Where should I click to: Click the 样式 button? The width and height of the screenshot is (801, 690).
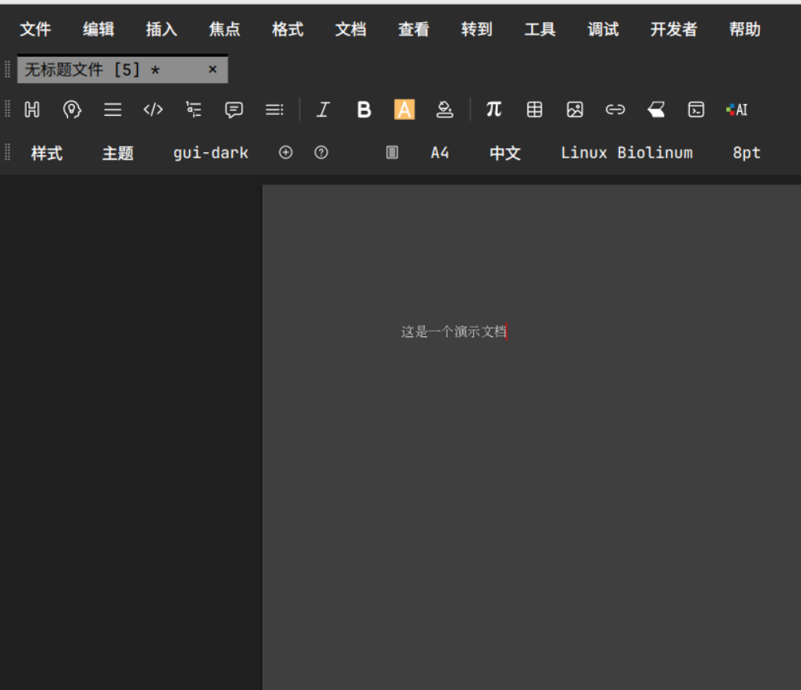[x=47, y=153]
